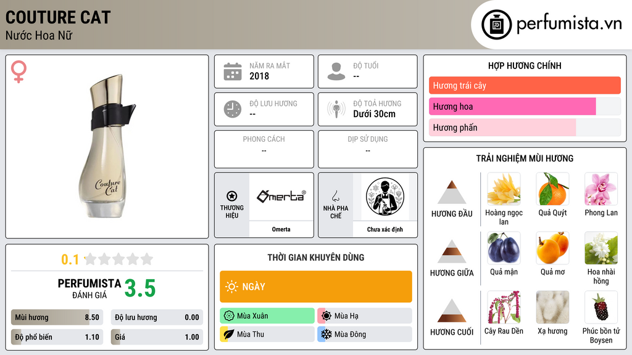The image size is (632, 355).
Task: Click the Hương trái cây accord bar
Action: pos(525,85)
